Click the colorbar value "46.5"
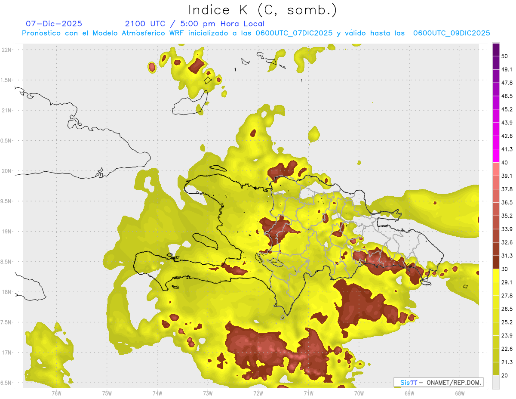The width and height of the screenshot is (516, 399). tap(507, 96)
